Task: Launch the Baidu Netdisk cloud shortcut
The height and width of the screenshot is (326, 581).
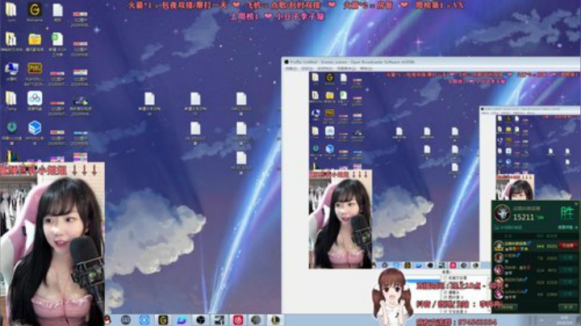Action: point(35,101)
